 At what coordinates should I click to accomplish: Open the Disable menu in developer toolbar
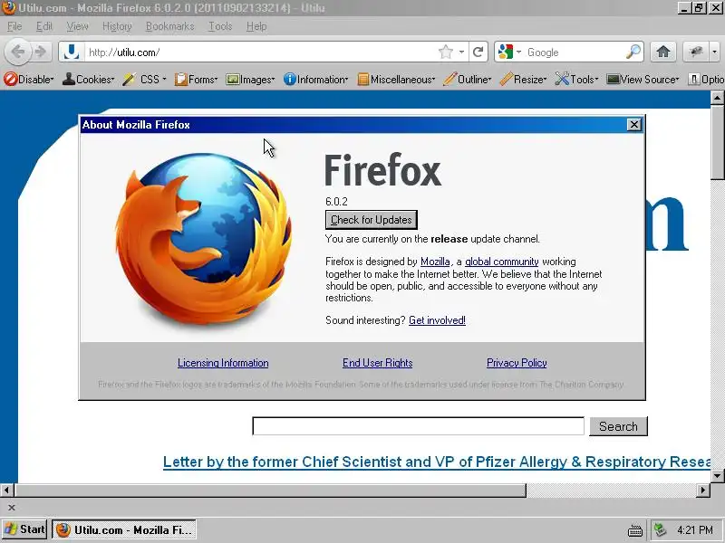point(29,80)
